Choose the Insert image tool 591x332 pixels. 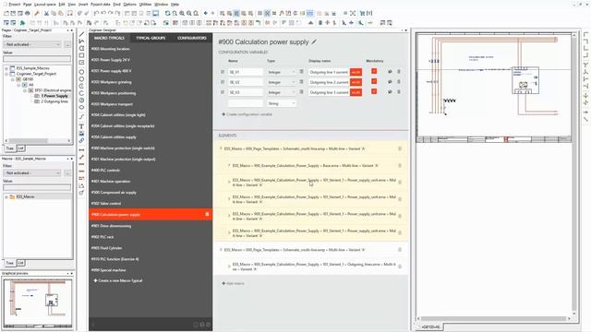[81, 133]
